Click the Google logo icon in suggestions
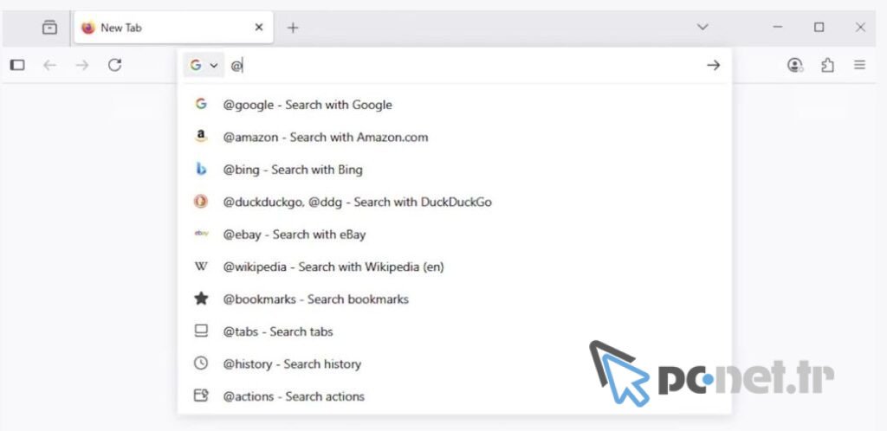This screenshot has height=431, width=887. pos(201,104)
